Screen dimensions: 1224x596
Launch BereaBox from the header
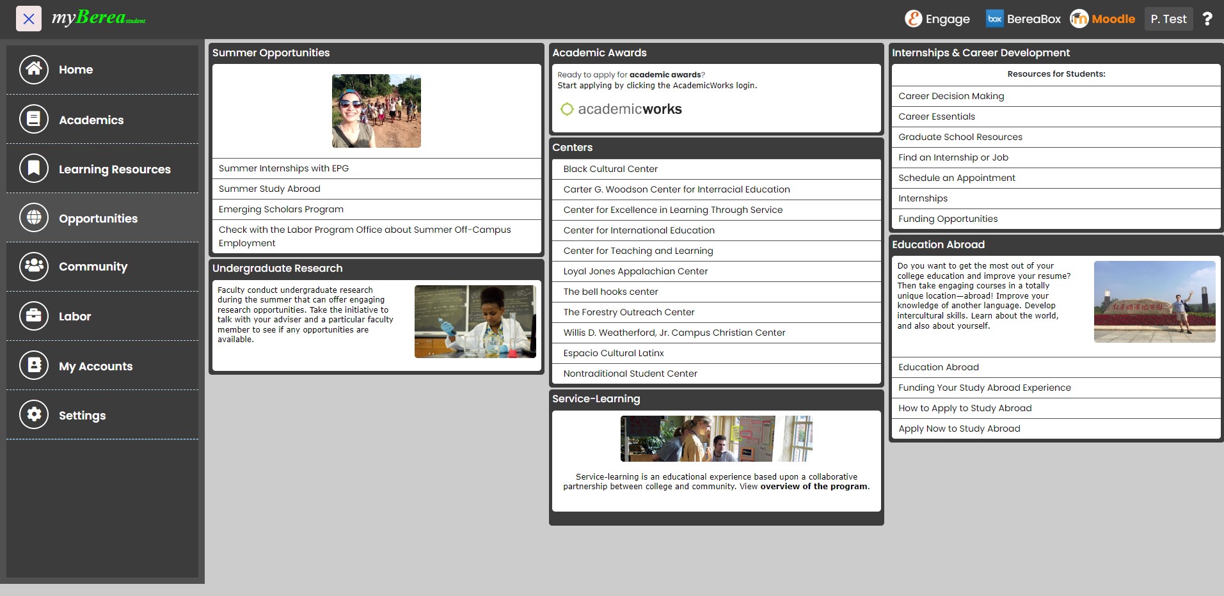pos(1023,19)
